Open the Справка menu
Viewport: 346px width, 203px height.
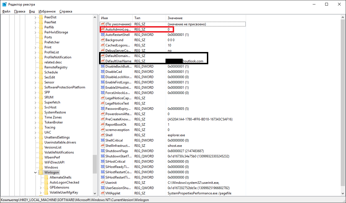click(66, 11)
